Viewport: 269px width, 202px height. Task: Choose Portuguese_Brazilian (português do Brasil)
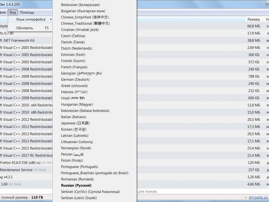95,173
